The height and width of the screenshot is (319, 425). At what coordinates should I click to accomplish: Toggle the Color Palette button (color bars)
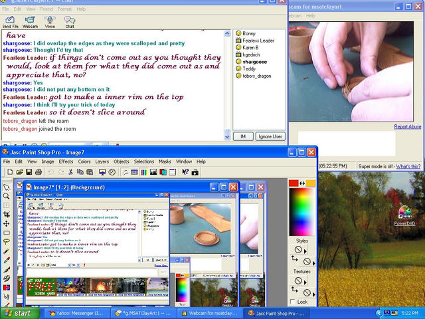click(x=144, y=172)
